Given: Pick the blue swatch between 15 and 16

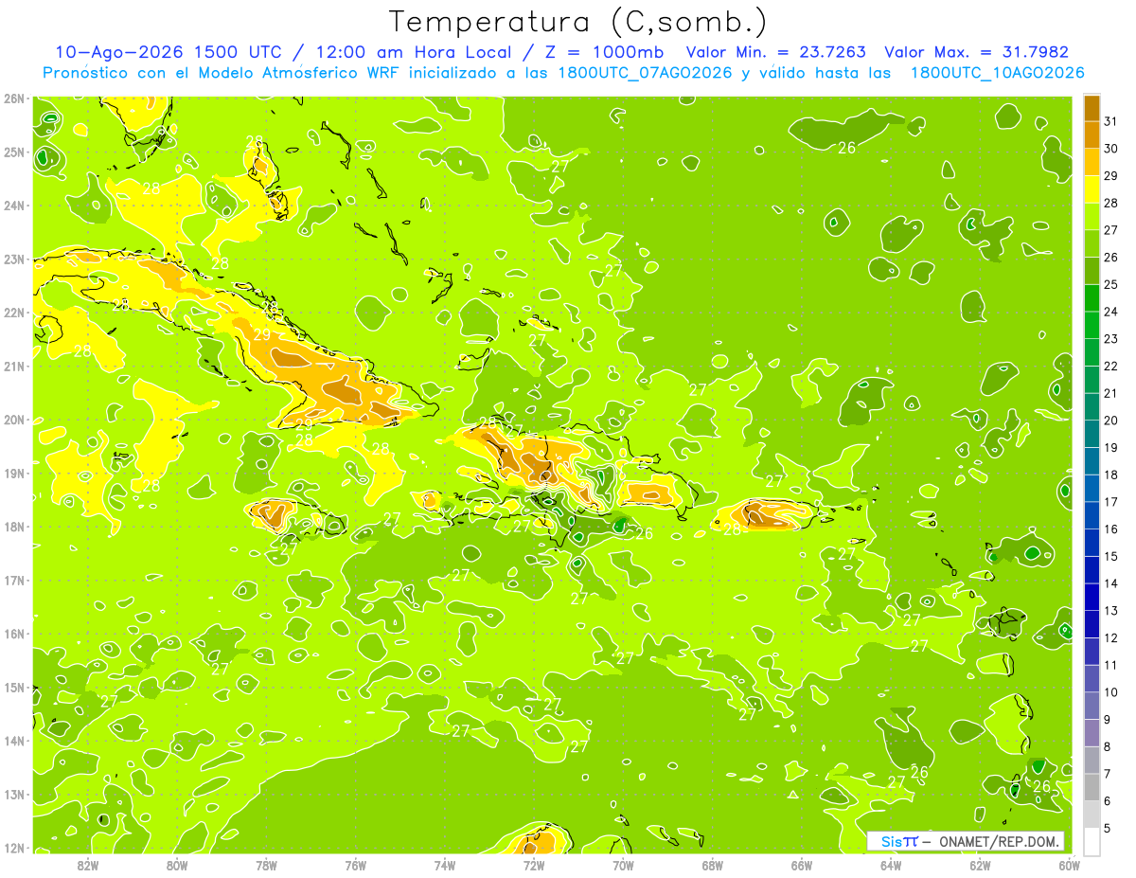Looking at the screenshot, I should [1092, 543].
